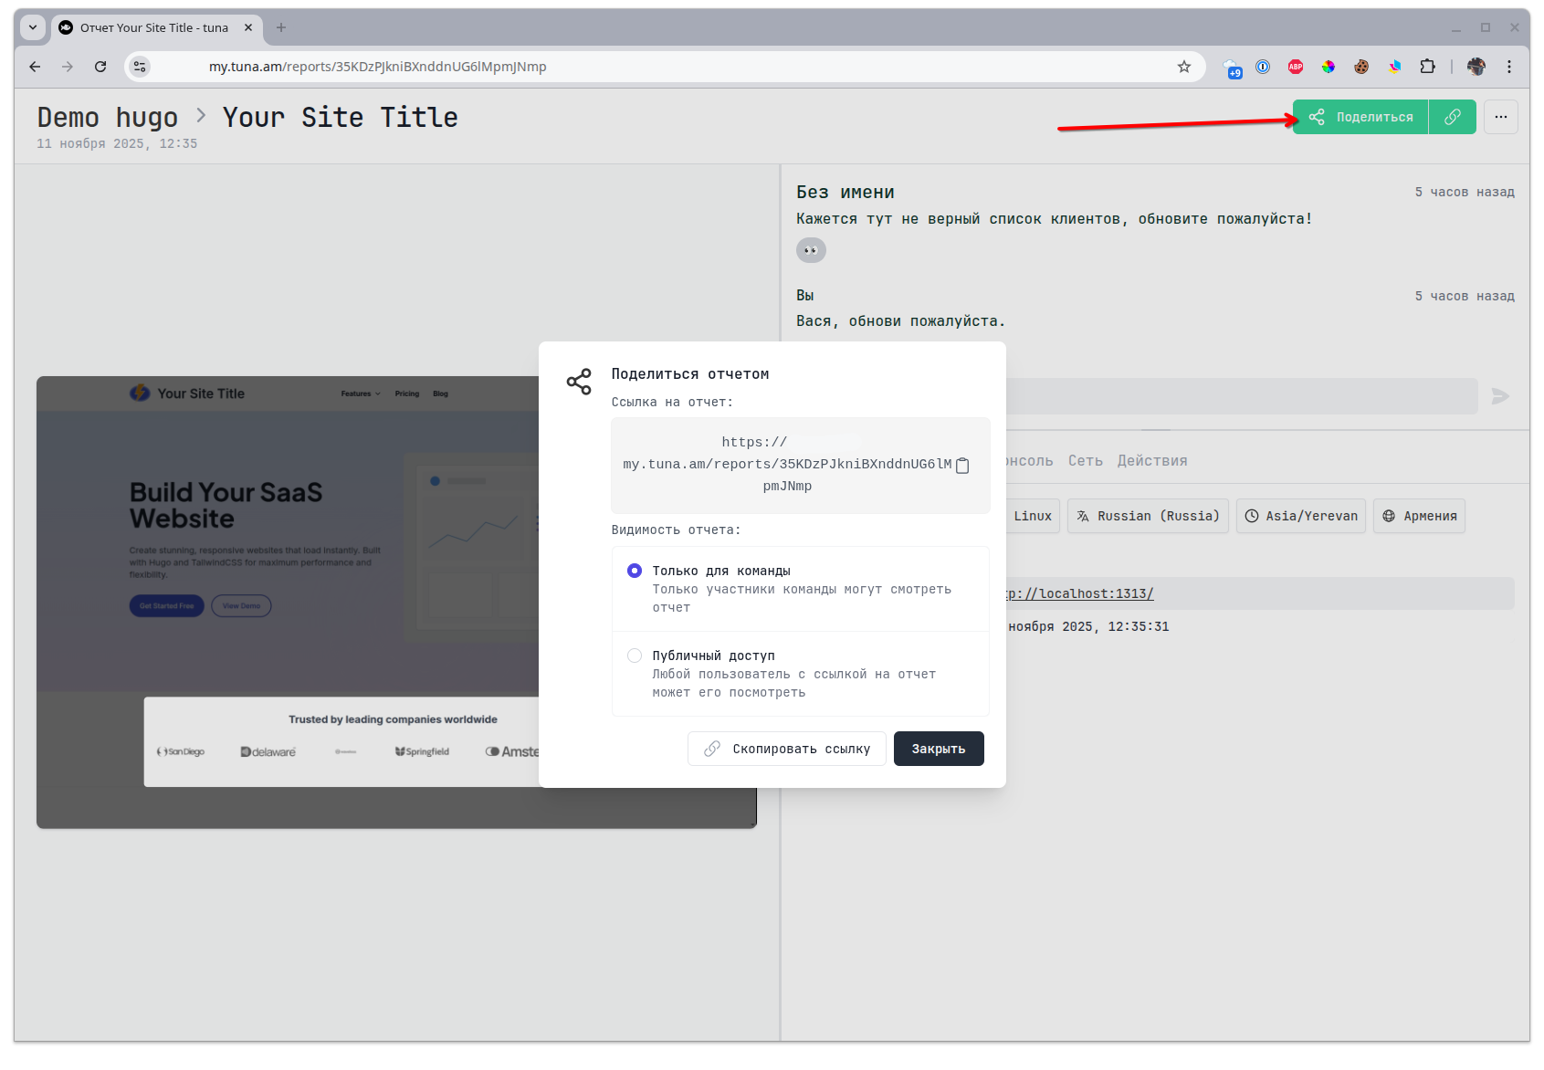Select 'Только для команды' visibility option

(635, 571)
